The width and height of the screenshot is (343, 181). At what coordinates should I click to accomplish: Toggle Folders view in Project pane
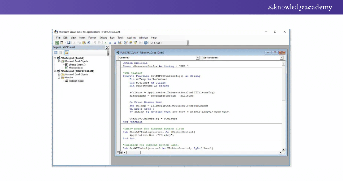click(x=67, y=53)
